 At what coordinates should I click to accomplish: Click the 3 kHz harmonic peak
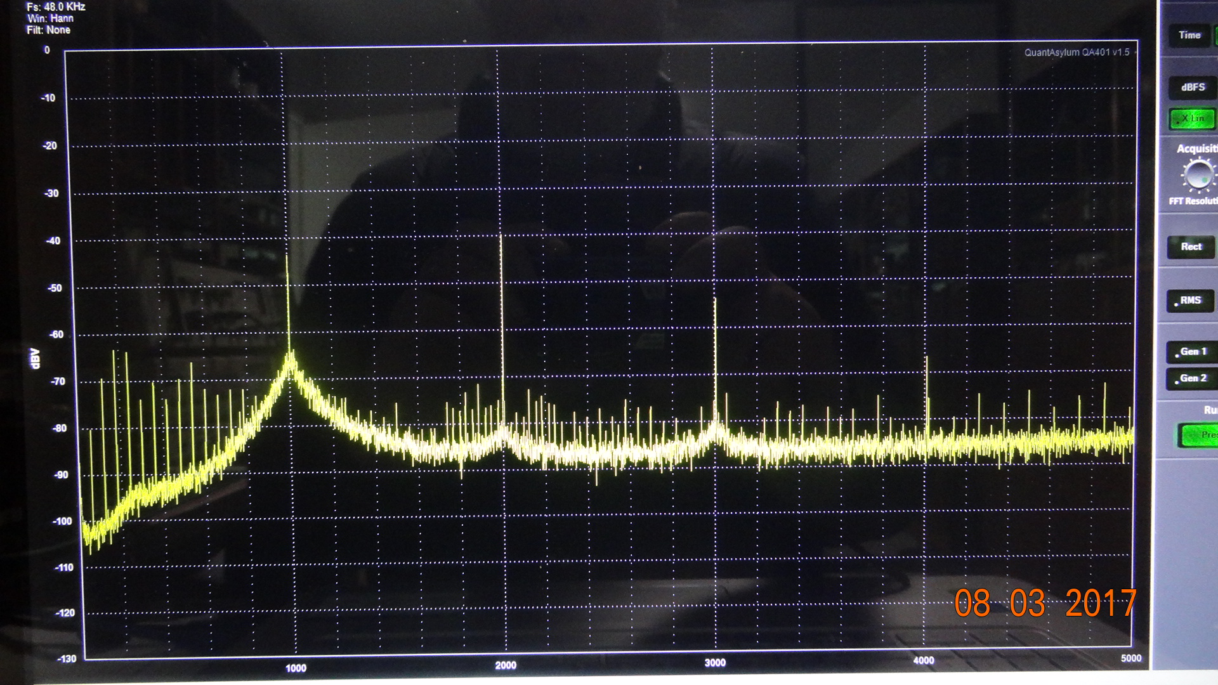tap(715, 362)
